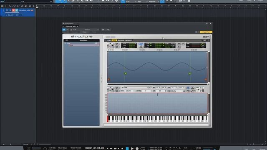
Task: Click the 00001.01.01.00 position display
Action: (x=95, y=148)
